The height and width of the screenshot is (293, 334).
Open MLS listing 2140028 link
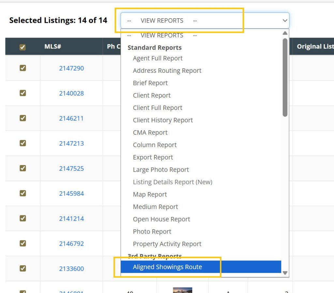point(71,93)
